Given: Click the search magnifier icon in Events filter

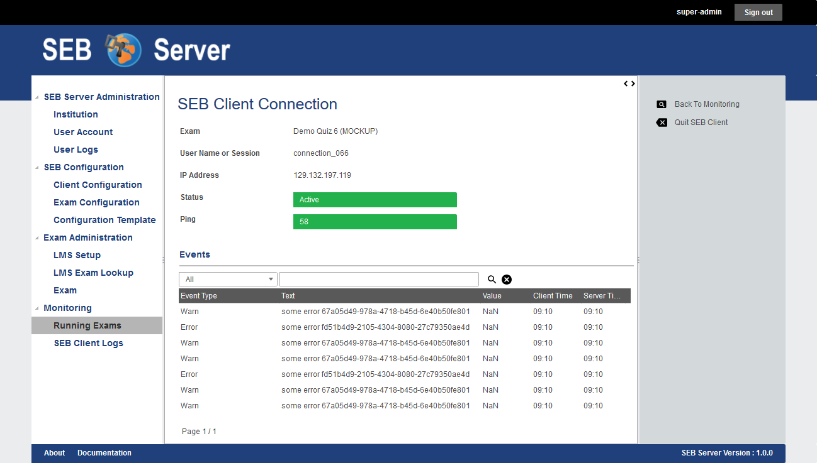Looking at the screenshot, I should coord(492,280).
